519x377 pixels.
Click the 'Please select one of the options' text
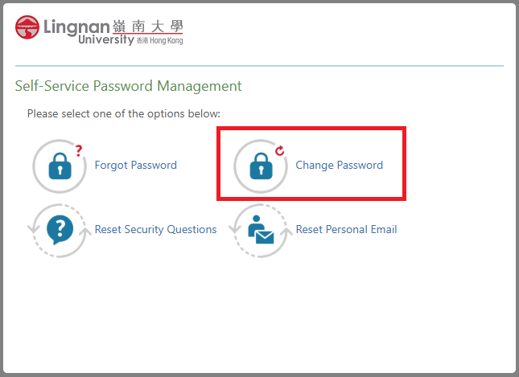(x=123, y=114)
